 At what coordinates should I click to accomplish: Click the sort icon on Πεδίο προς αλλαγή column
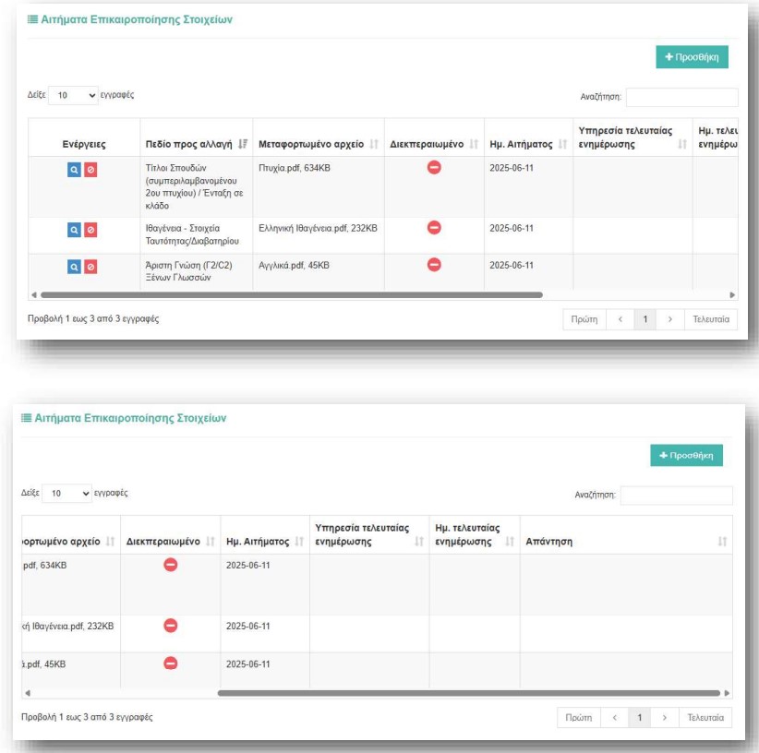pos(243,143)
